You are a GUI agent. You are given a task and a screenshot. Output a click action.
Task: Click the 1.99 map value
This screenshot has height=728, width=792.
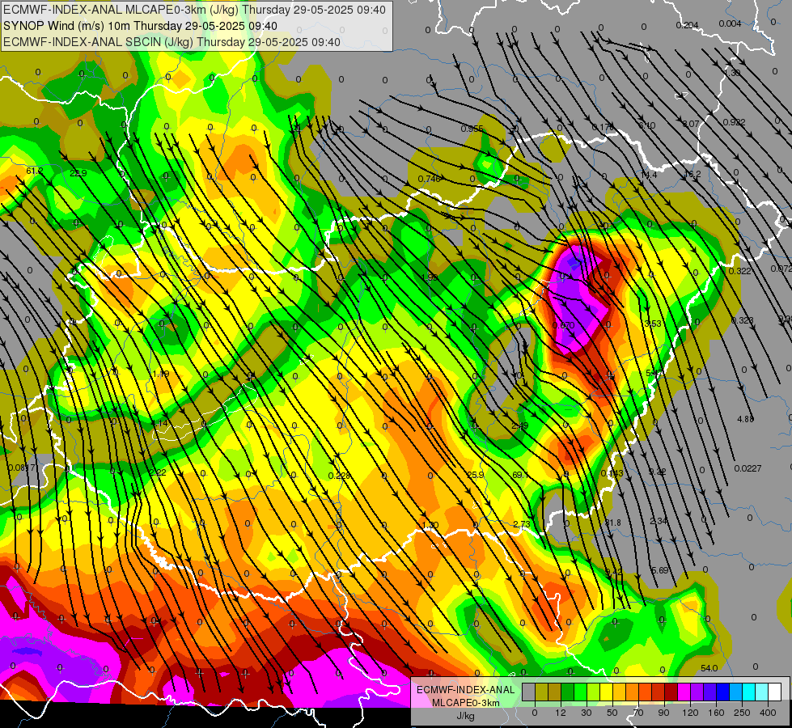[x=430, y=277]
